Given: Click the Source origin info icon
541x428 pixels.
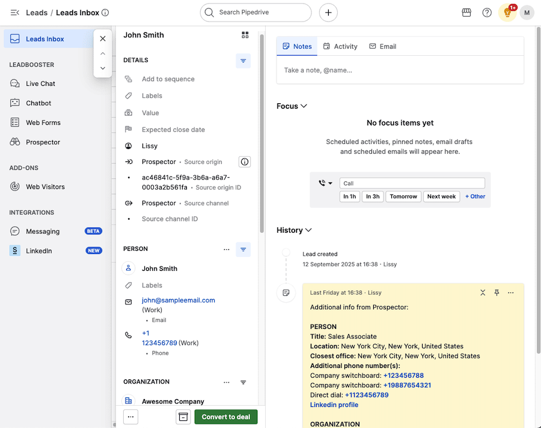Looking at the screenshot, I should click(x=244, y=162).
